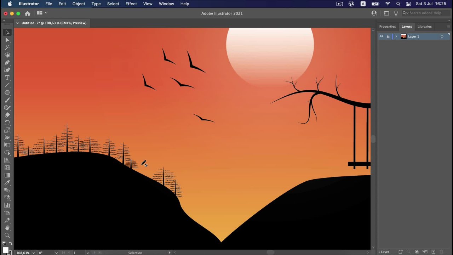Switch to the Libraries tab
The image size is (453, 255).
point(424,27)
